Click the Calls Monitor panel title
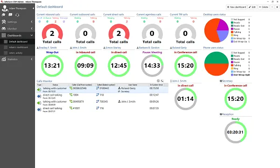 (44, 81)
